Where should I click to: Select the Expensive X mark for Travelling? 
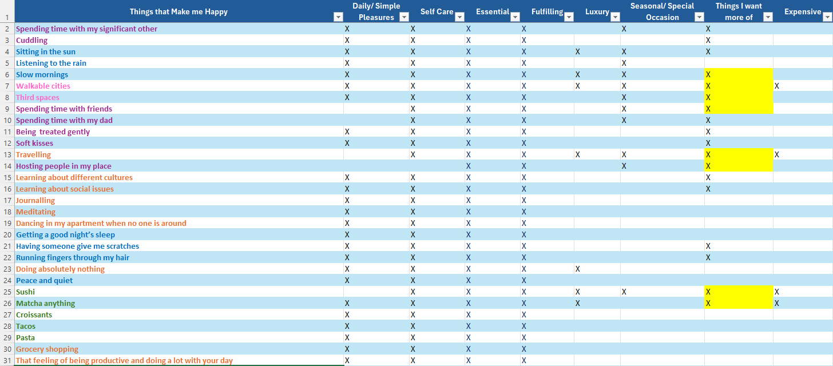776,154
